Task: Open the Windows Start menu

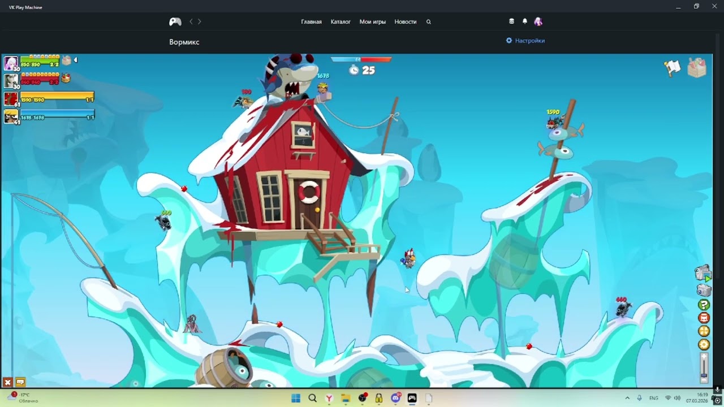Action: pos(296,398)
